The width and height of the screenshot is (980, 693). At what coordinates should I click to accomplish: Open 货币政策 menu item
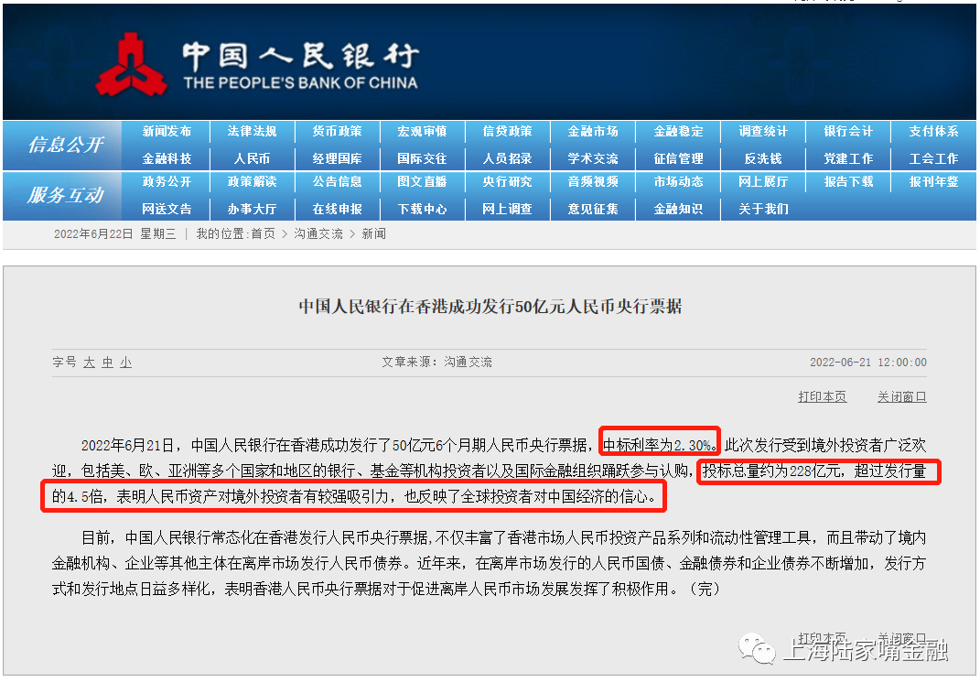[338, 131]
